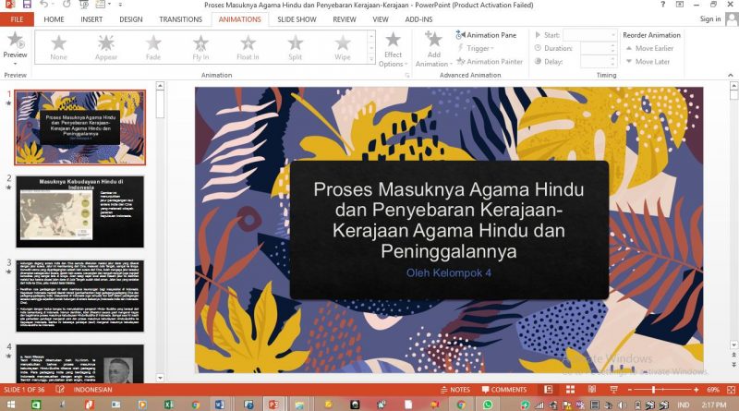The image size is (739, 411).
Task: Switch to the REVIEW tab
Action: 345,19
